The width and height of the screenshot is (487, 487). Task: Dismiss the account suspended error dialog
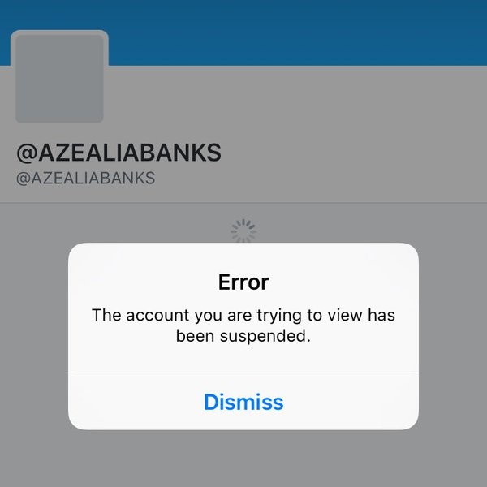(x=243, y=402)
